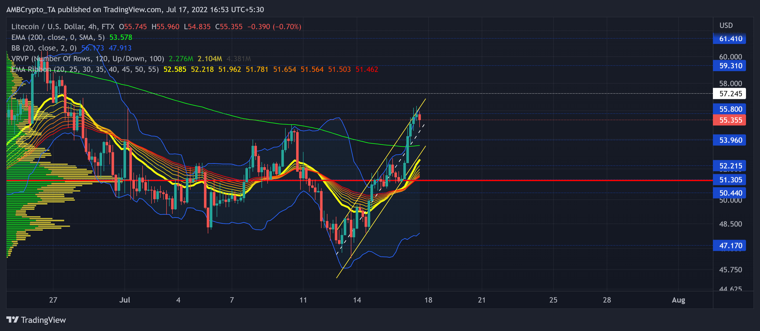Select the BB (20, close, 2, 0) legend

[44, 48]
